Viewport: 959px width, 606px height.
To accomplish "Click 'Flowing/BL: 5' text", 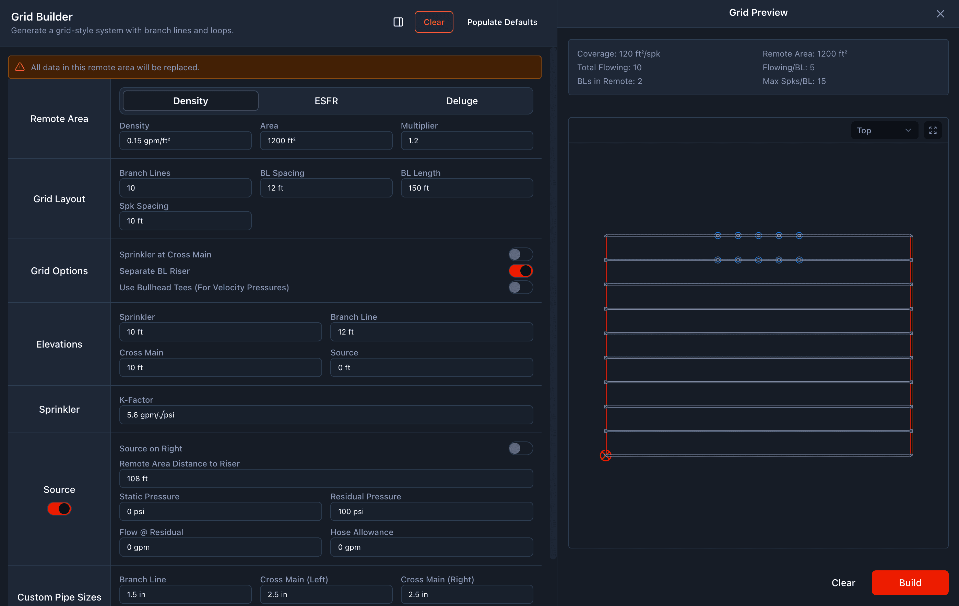I will pos(788,68).
